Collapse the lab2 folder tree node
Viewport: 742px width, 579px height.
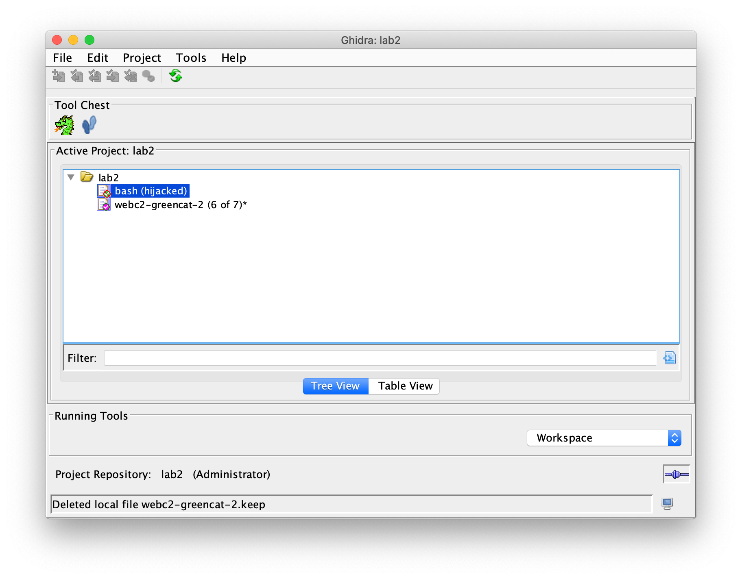(x=71, y=177)
